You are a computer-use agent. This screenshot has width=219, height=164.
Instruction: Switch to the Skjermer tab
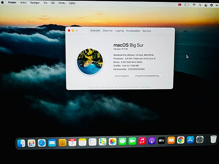tap(107, 31)
